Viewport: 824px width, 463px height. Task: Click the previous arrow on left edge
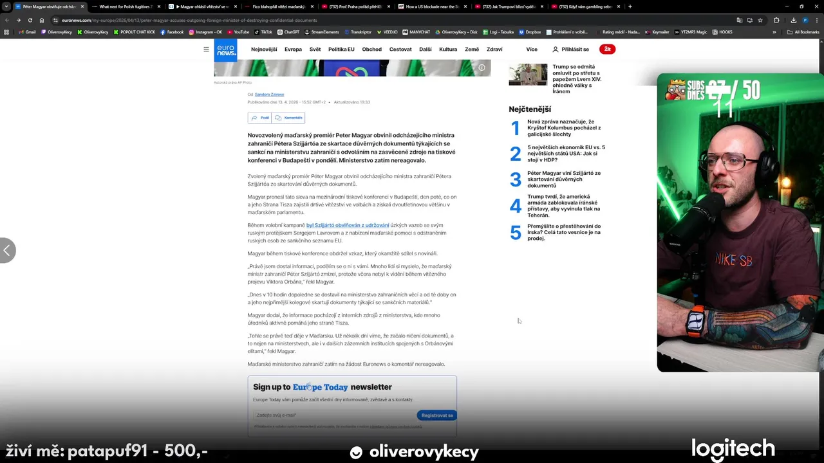[x=7, y=250]
